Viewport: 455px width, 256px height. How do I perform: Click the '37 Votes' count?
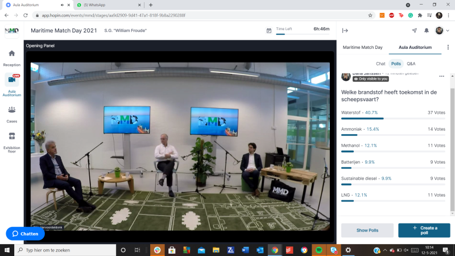pyautogui.click(x=436, y=113)
